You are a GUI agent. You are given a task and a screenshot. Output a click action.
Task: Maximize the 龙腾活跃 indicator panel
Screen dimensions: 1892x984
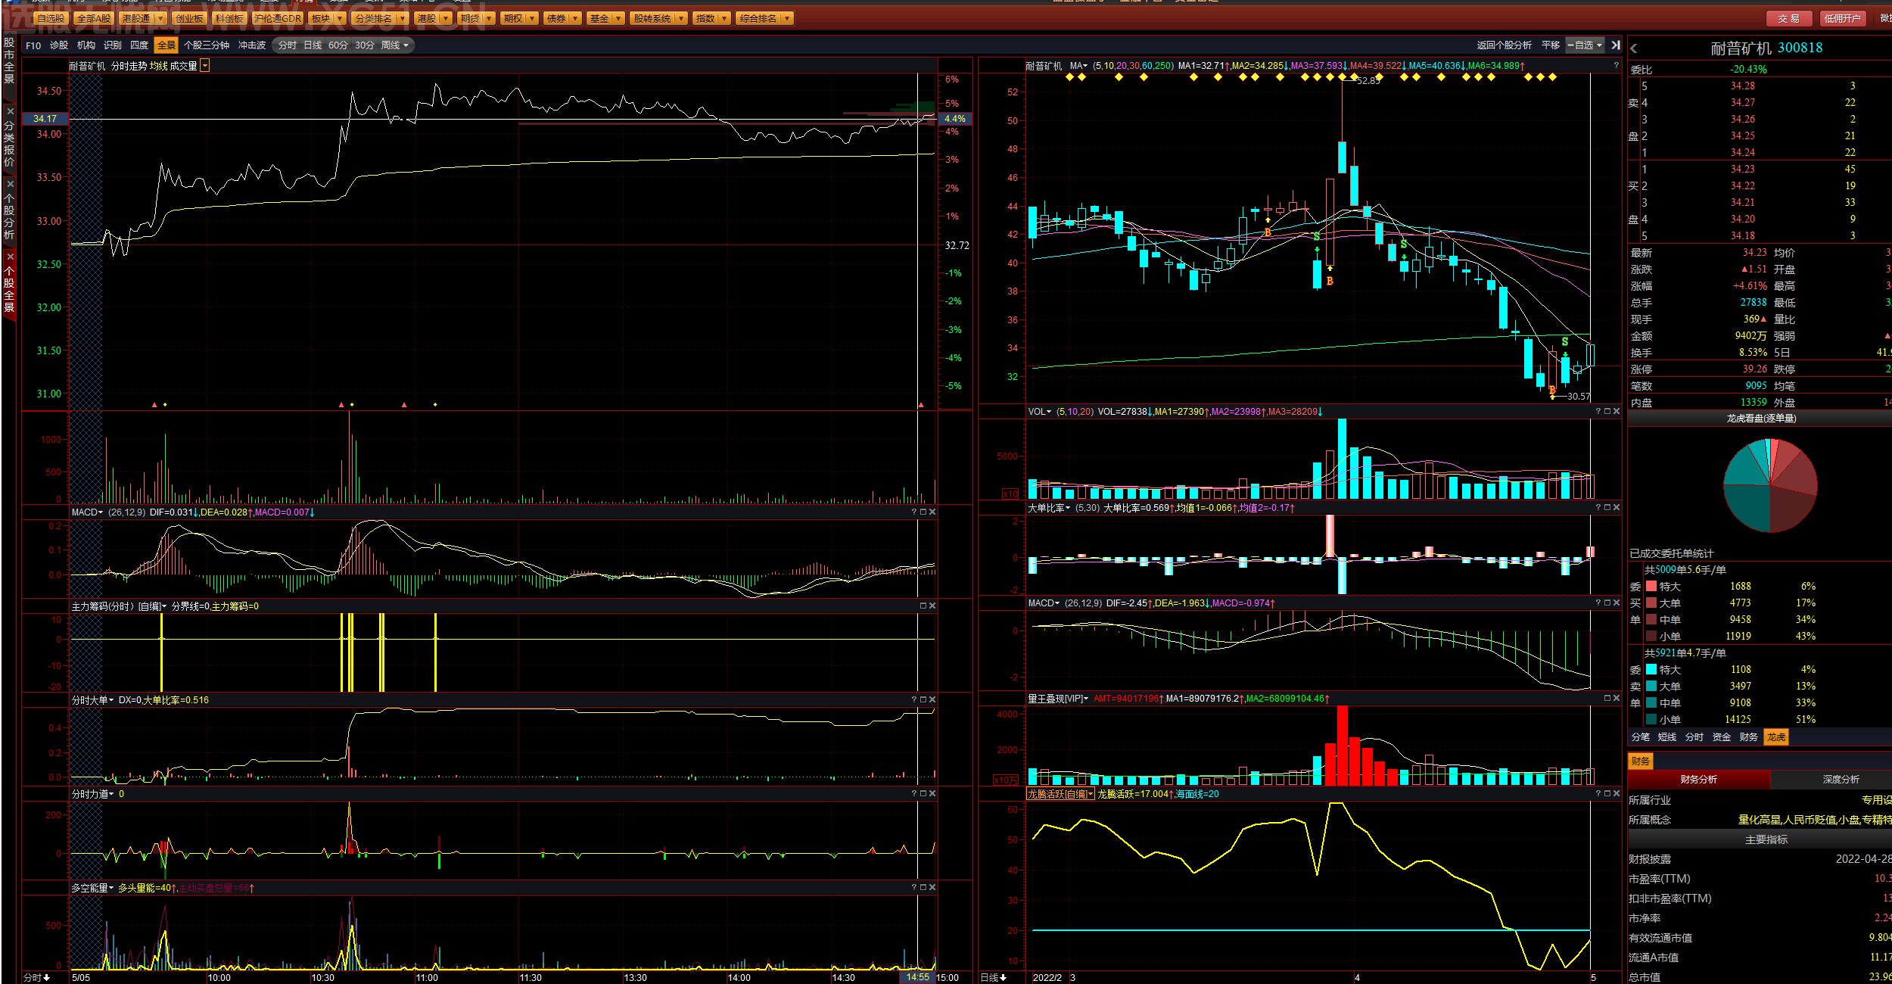tap(1607, 794)
